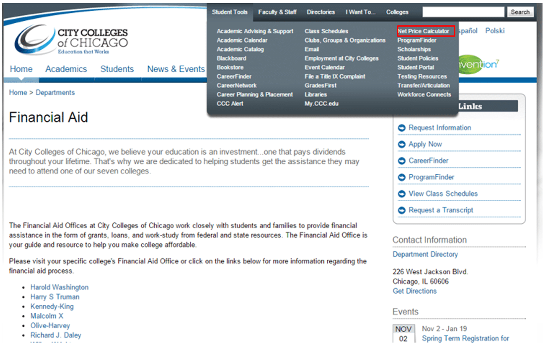
Task: Choose Email in the Student Tools menu
Action: point(312,50)
